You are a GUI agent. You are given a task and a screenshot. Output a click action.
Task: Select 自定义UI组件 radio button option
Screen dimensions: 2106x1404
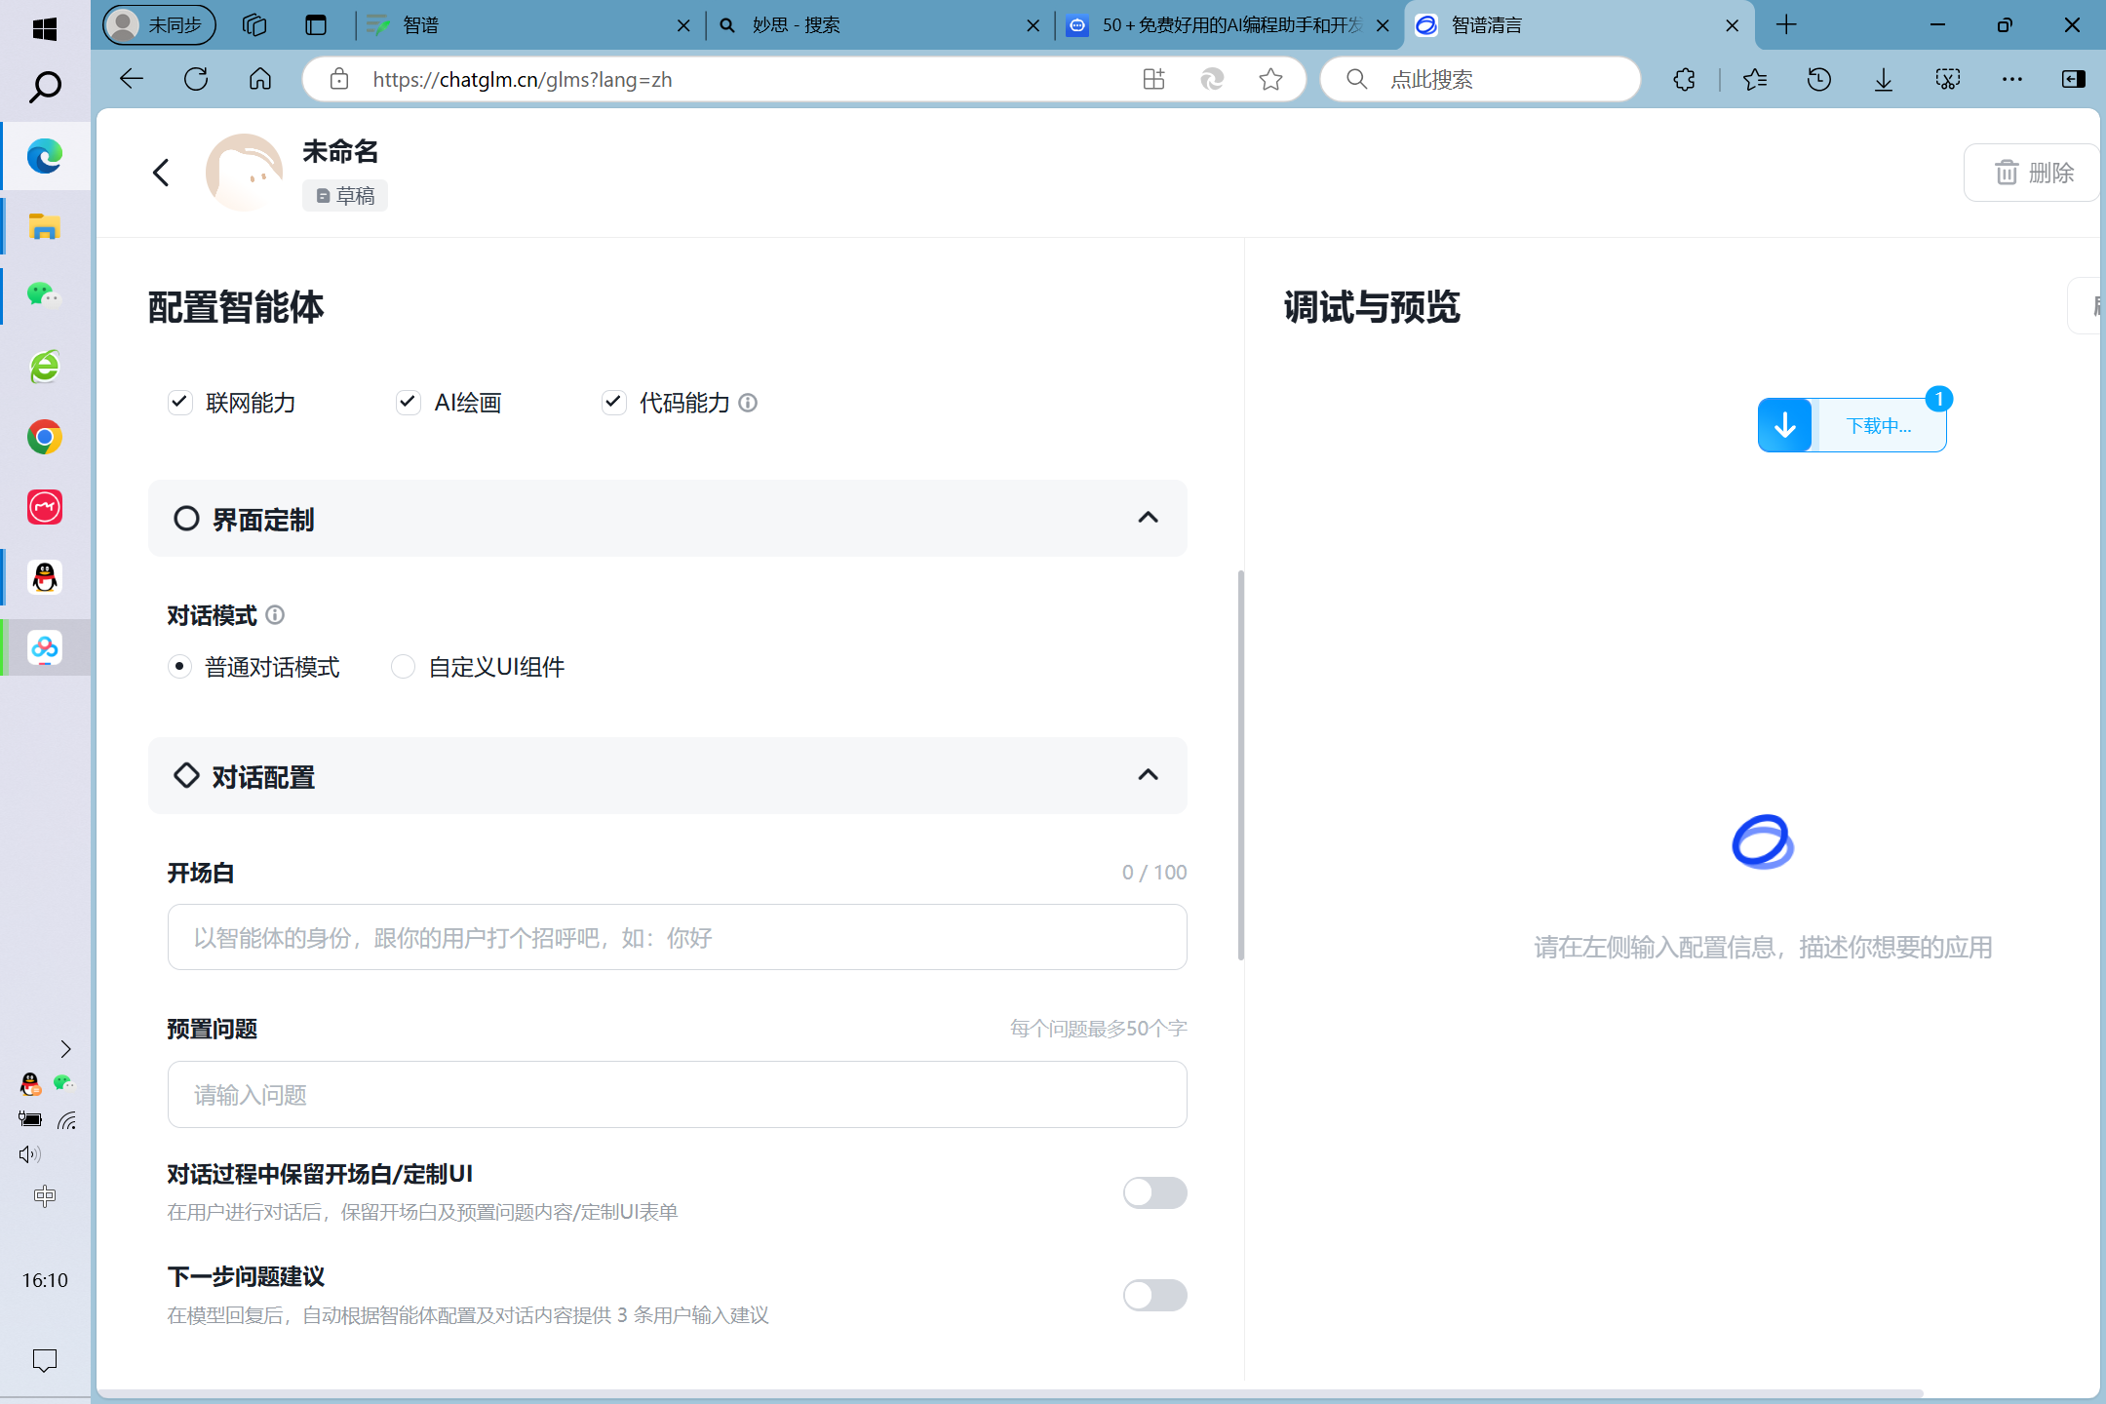tap(403, 666)
